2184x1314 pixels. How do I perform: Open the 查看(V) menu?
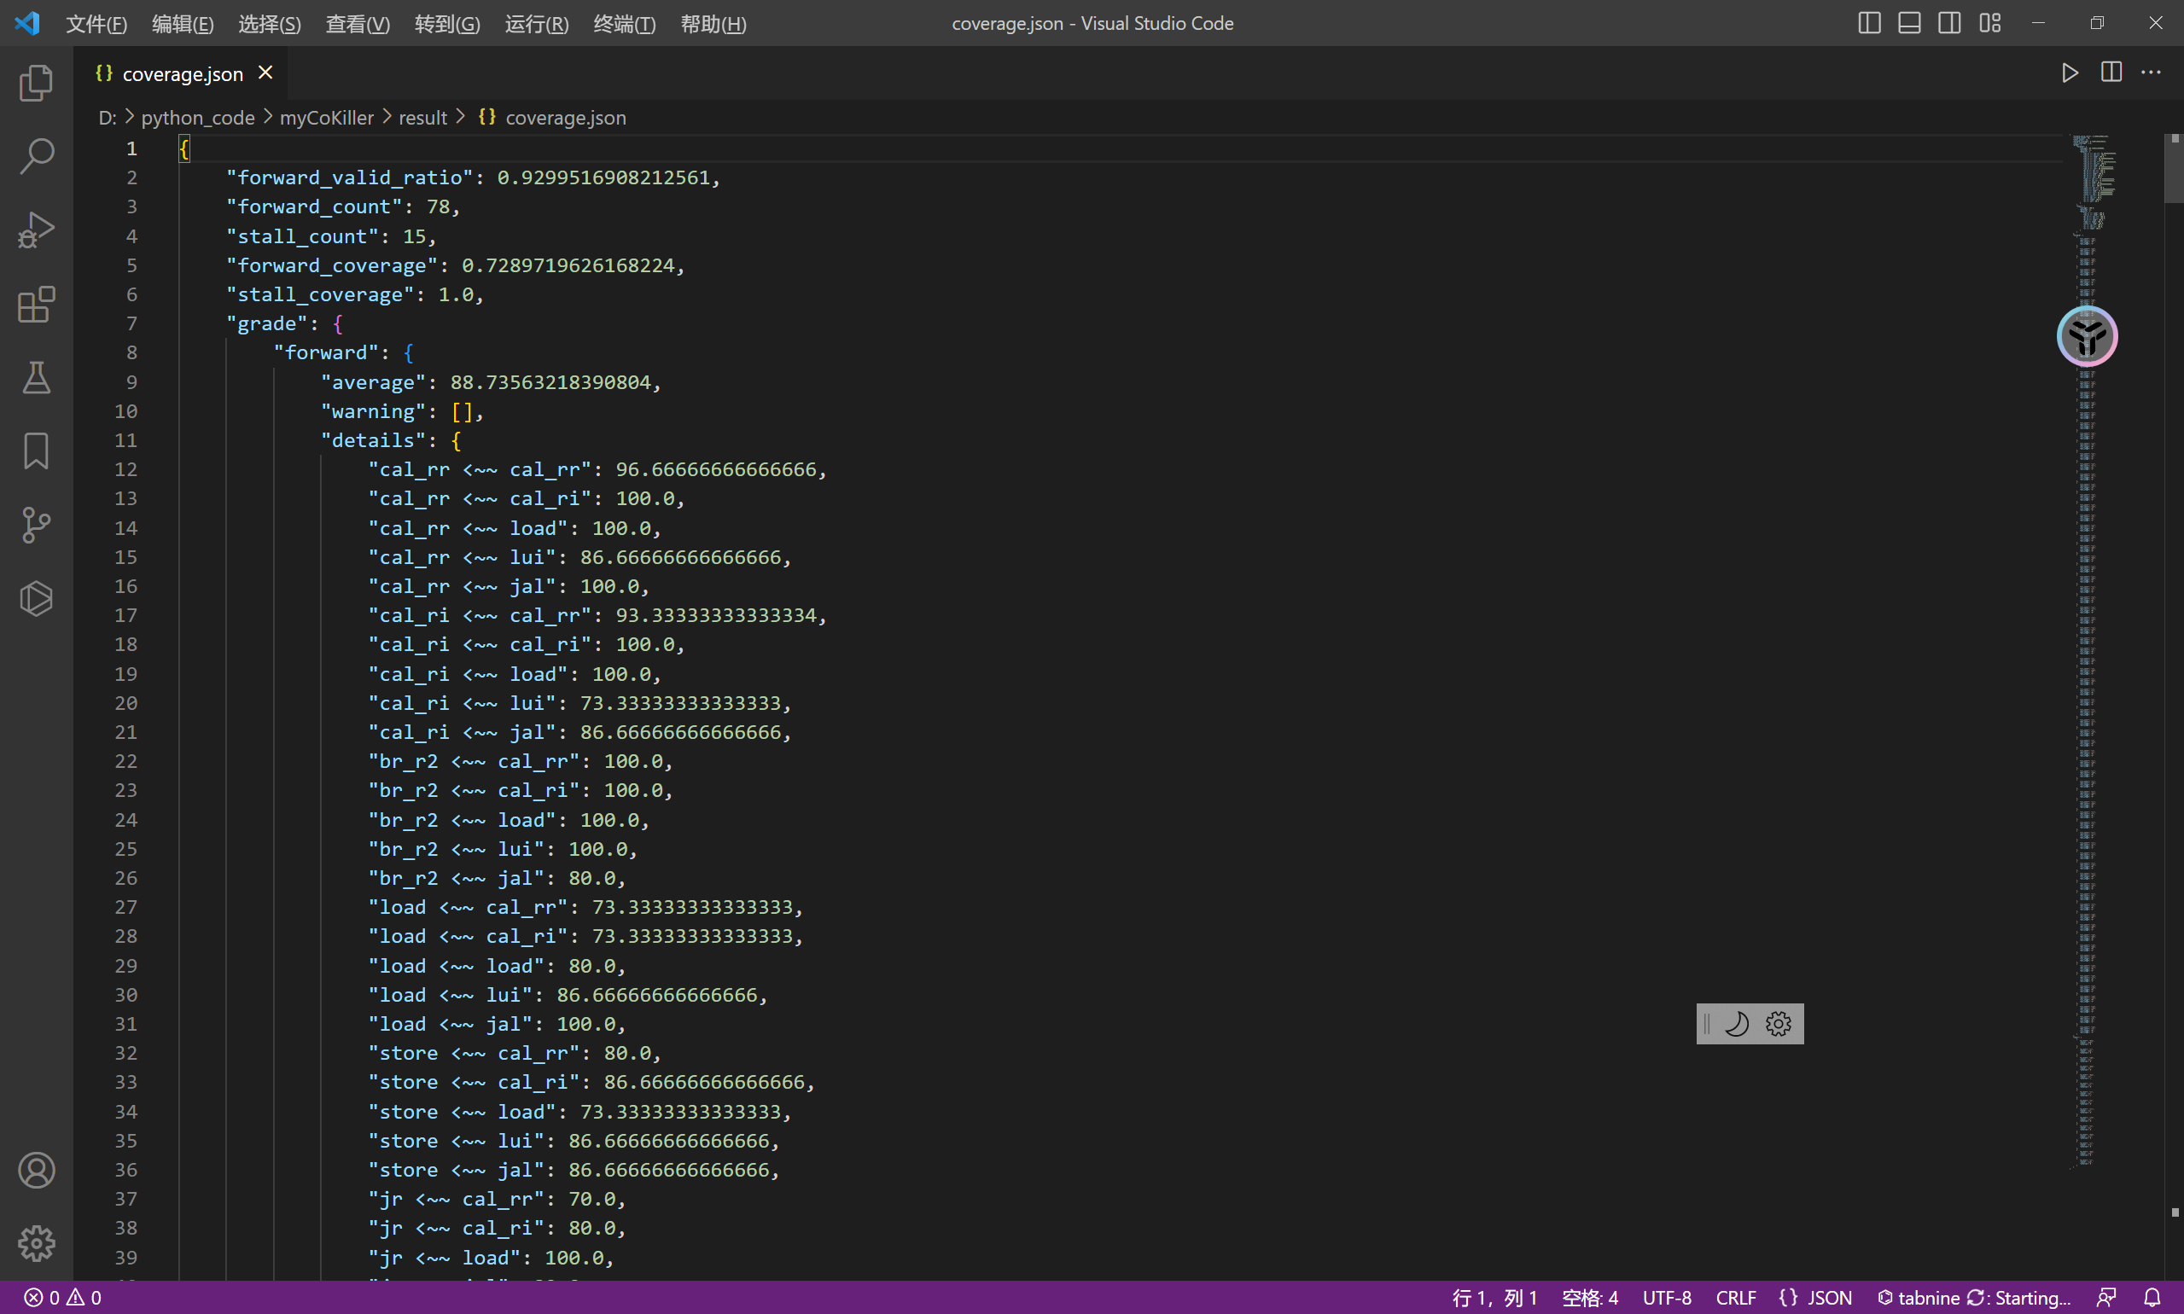tap(358, 23)
